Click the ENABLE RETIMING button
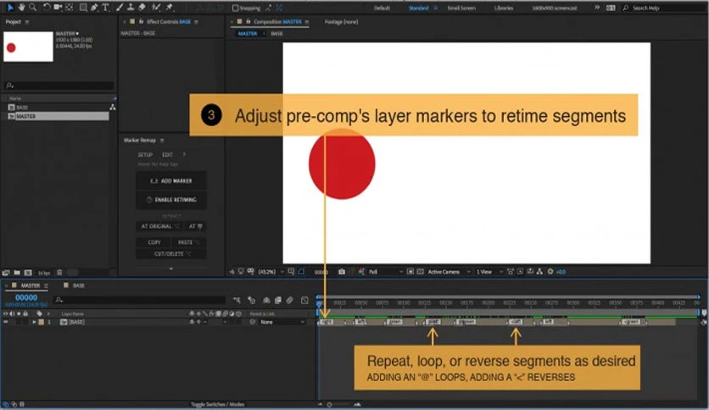The image size is (709, 410). click(171, 200)
